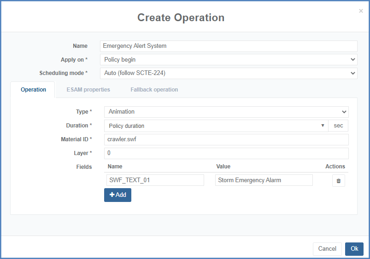
Task: Confirm with the Ok button
Action: point(354,248)
